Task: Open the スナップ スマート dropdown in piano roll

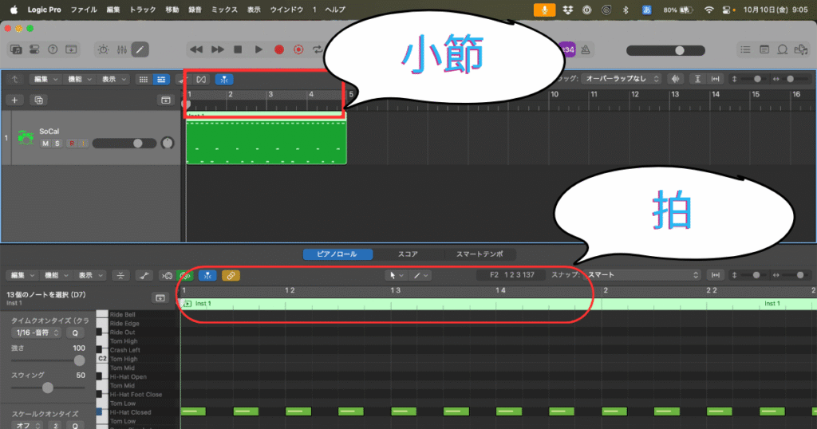Action: [642, 274]
